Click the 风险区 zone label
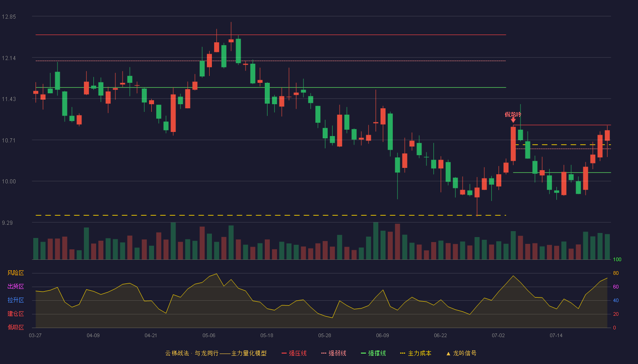 click(x=15, y=273)
